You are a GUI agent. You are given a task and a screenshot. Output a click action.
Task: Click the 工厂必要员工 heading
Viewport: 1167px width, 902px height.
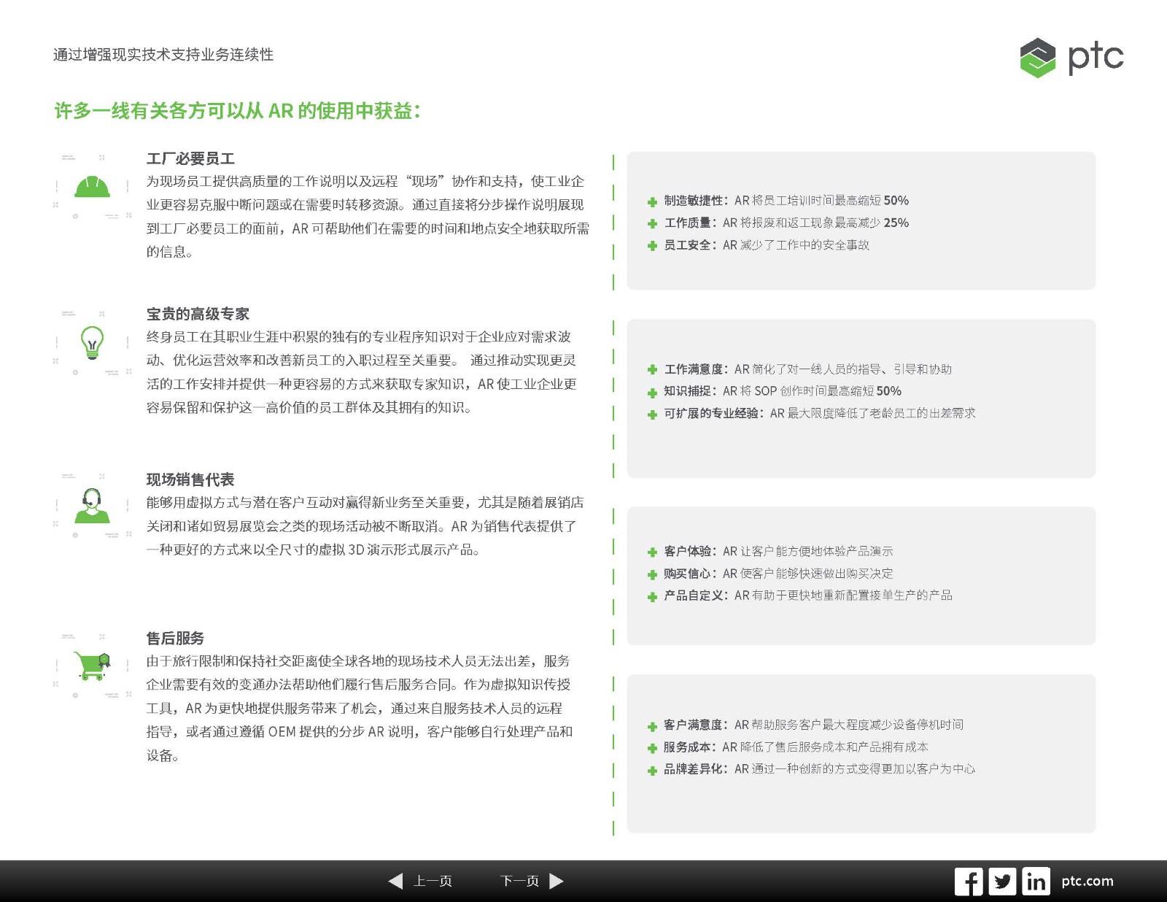pos(190,158)
